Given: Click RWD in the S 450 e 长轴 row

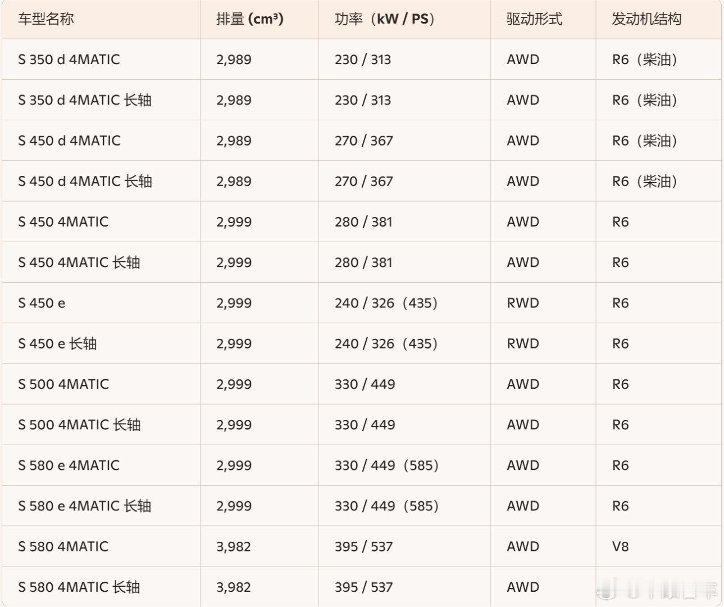Looking at the screenshot, I should tap(523, 343).
